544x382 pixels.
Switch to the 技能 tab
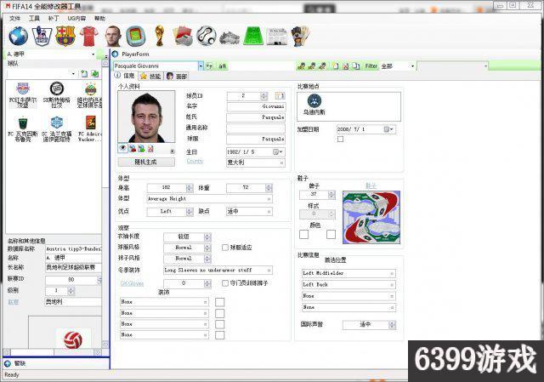(151, 76)
